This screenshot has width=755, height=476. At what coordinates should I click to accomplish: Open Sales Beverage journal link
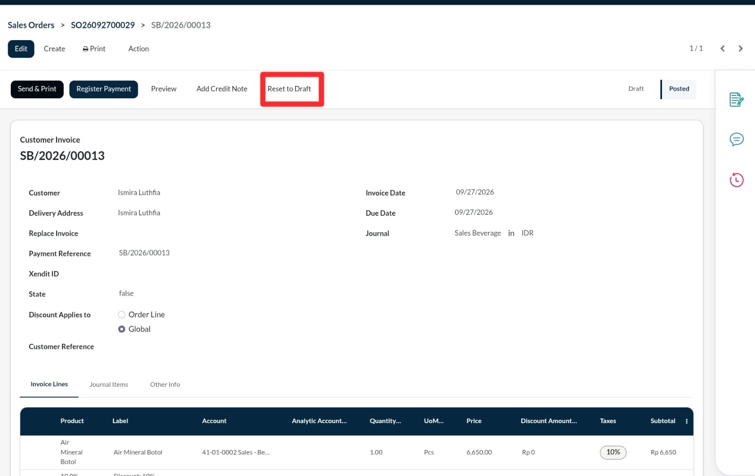478,233
